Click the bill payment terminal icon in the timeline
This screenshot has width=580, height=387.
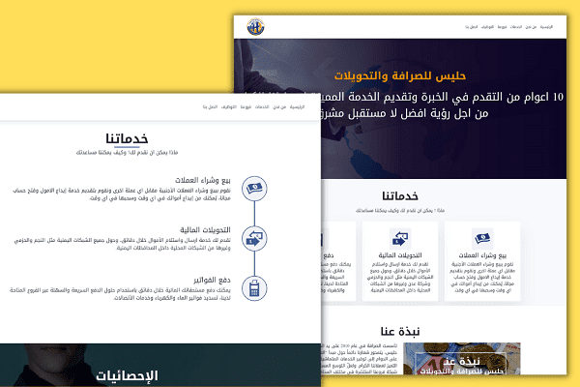(253, 287)
